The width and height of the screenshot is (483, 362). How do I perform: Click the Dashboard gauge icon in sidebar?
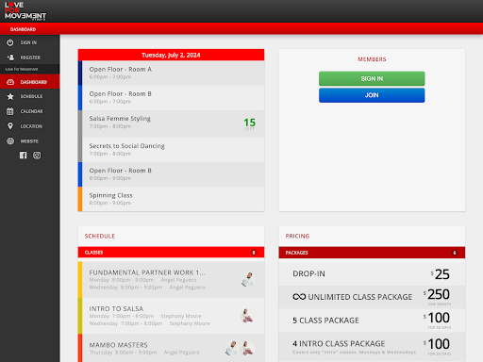[10, 82]
